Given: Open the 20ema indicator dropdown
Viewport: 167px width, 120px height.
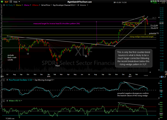Looking at the screenshot, I should point(31,5).
